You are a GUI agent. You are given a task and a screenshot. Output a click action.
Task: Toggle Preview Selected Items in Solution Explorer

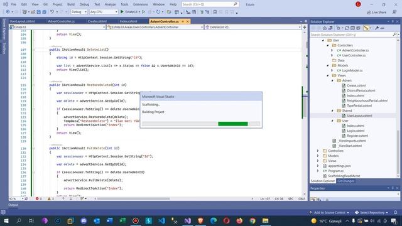click(383, 28)
